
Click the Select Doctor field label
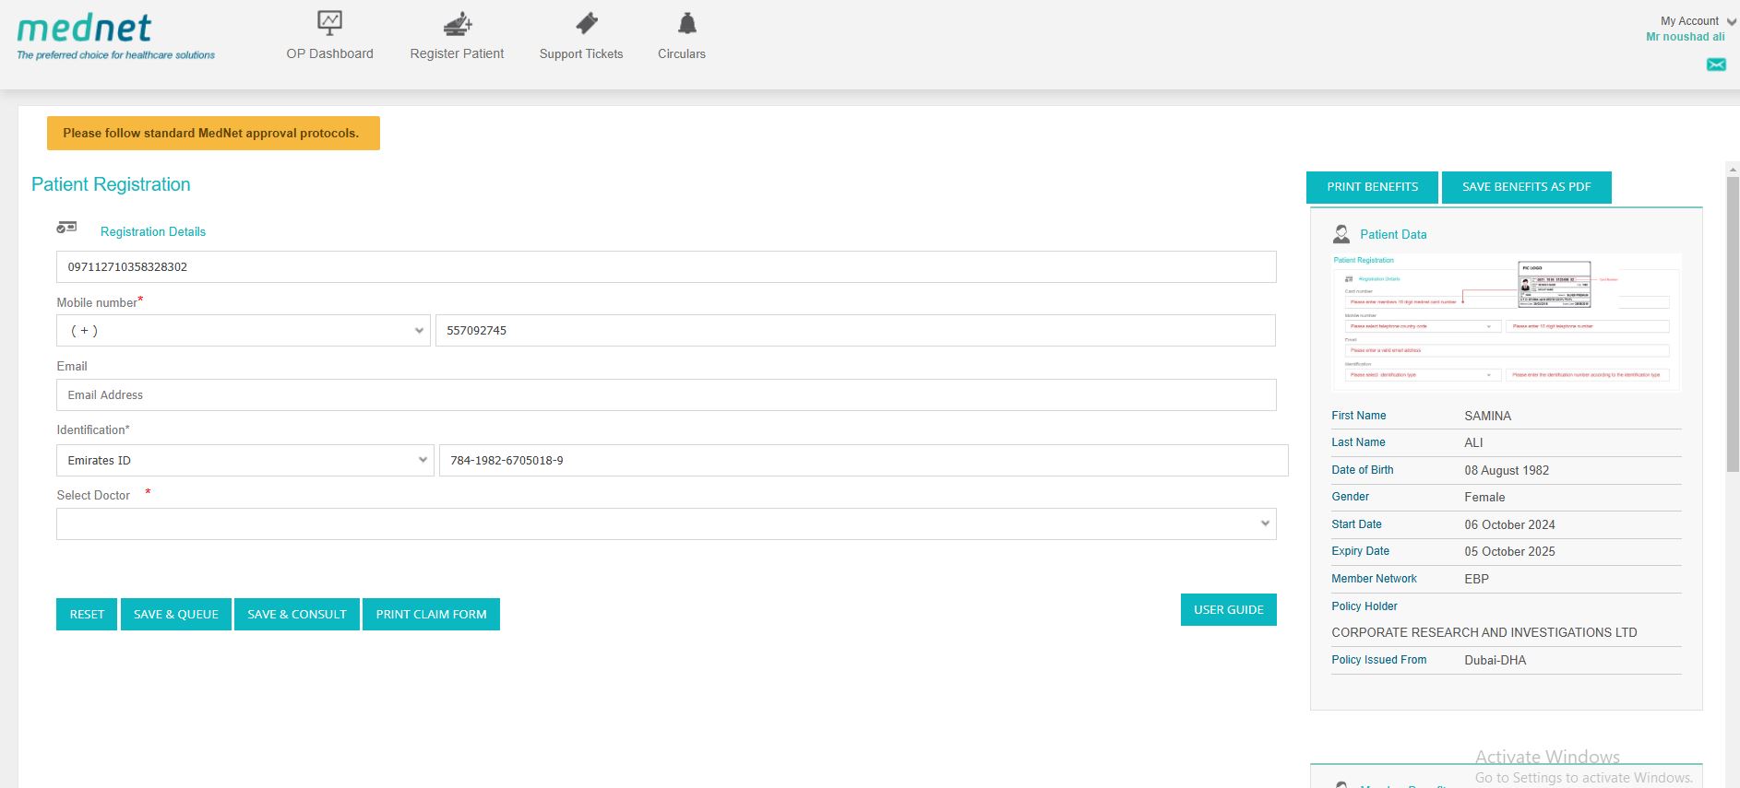[93, 495]
